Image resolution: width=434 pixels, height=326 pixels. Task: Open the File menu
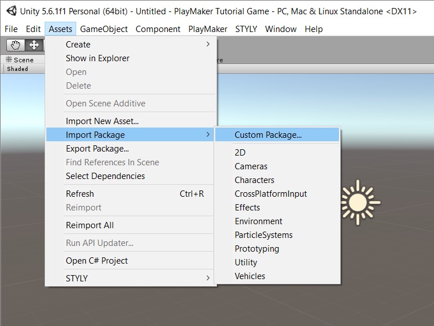pos(11,29)
